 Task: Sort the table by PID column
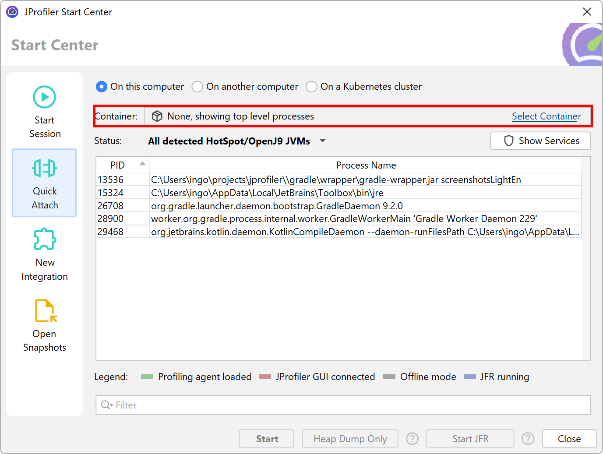pos(118,165)
